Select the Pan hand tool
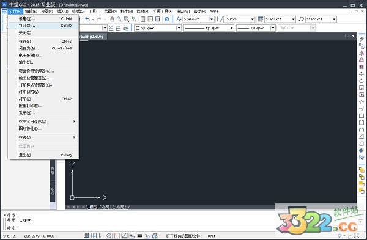 point(112,19)
